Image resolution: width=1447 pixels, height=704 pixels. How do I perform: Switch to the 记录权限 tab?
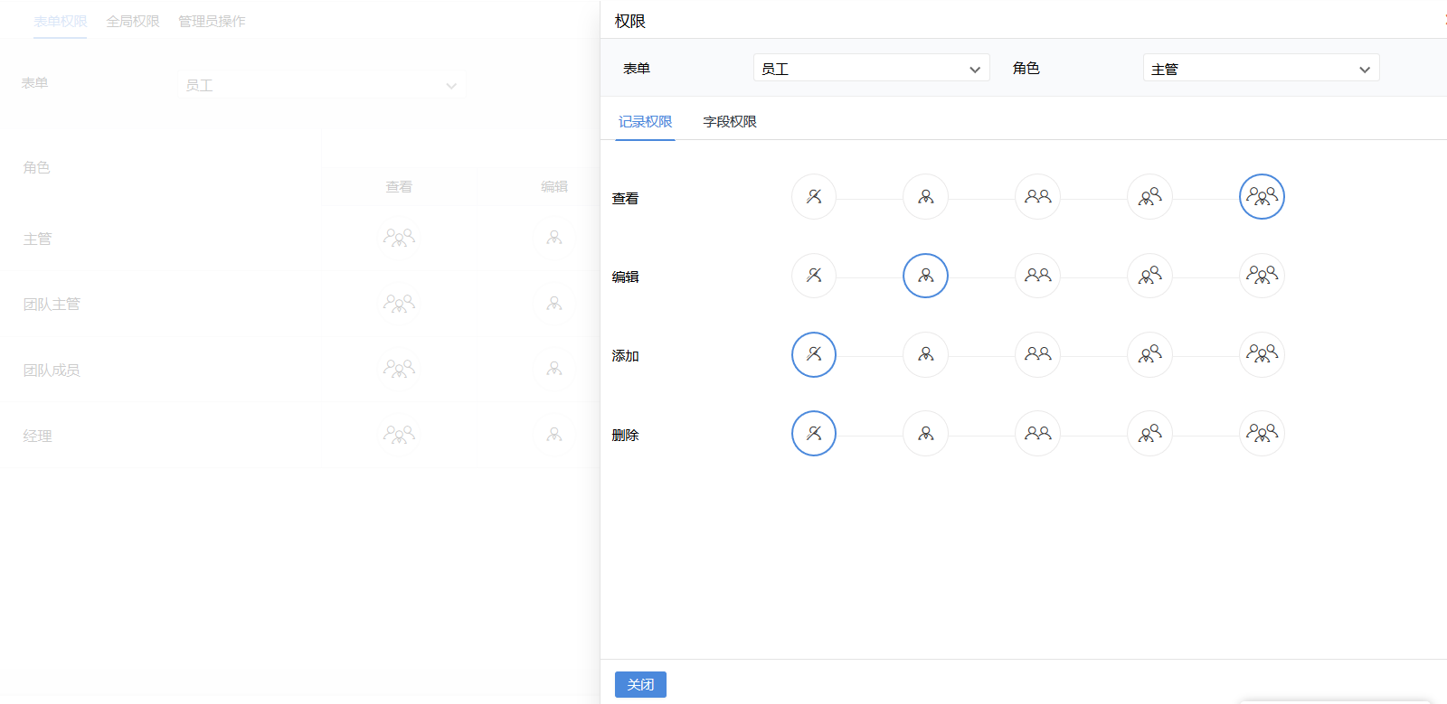coord(645,122)
